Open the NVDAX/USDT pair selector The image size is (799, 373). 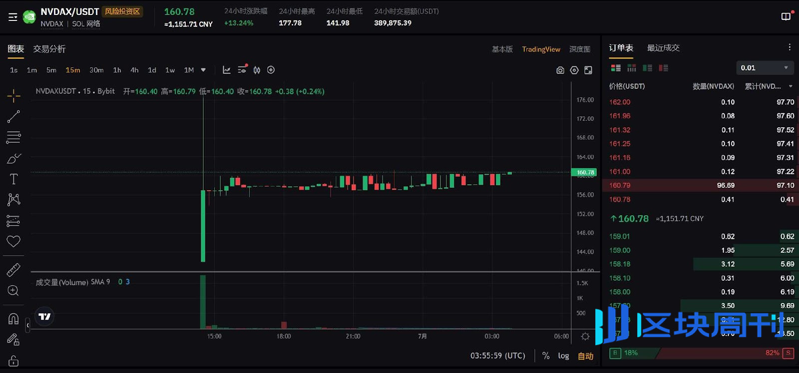click(70, 11)
